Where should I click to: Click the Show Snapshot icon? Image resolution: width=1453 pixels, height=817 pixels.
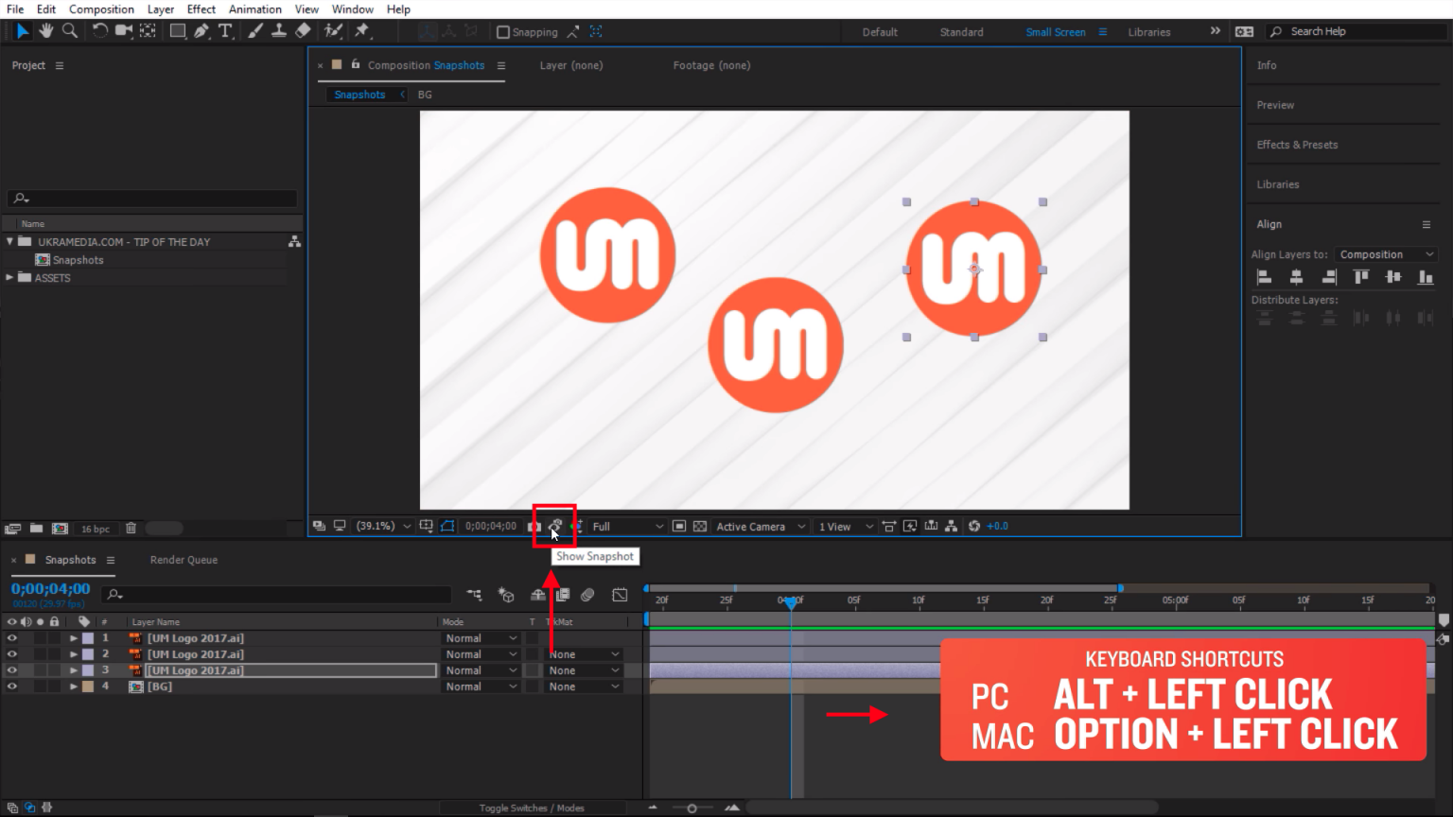point(555,526)
